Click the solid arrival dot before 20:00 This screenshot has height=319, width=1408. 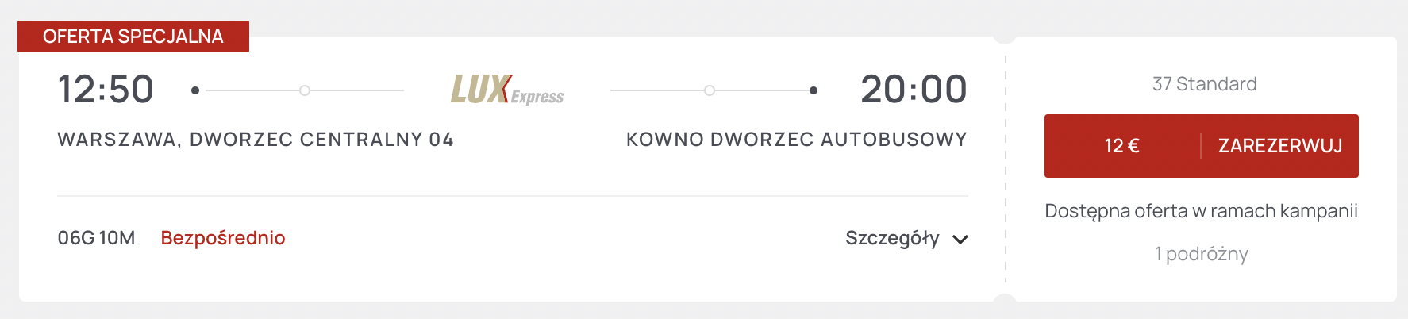point(814,90)
